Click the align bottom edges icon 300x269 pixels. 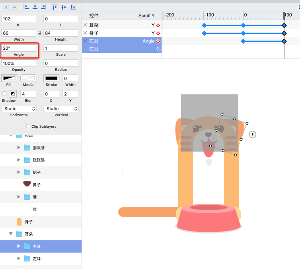(x=73, y=7)
